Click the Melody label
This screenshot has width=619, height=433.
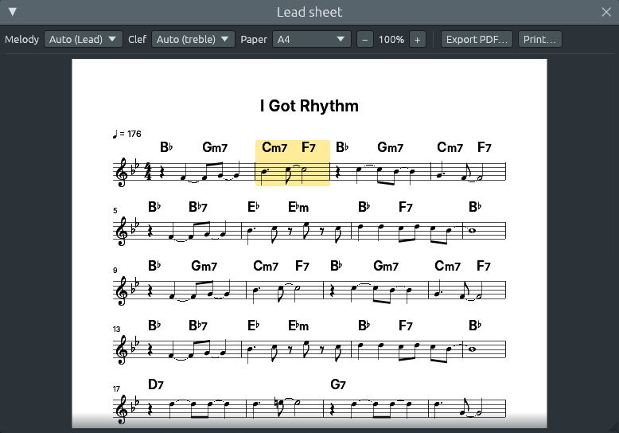21,40
